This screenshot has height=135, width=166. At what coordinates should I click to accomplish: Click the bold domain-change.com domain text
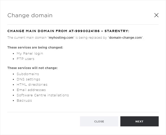(125, 37)
